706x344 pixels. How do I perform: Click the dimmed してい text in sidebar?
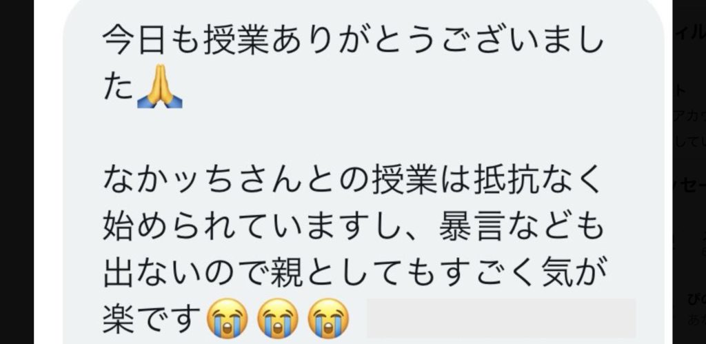pos(689,141)
